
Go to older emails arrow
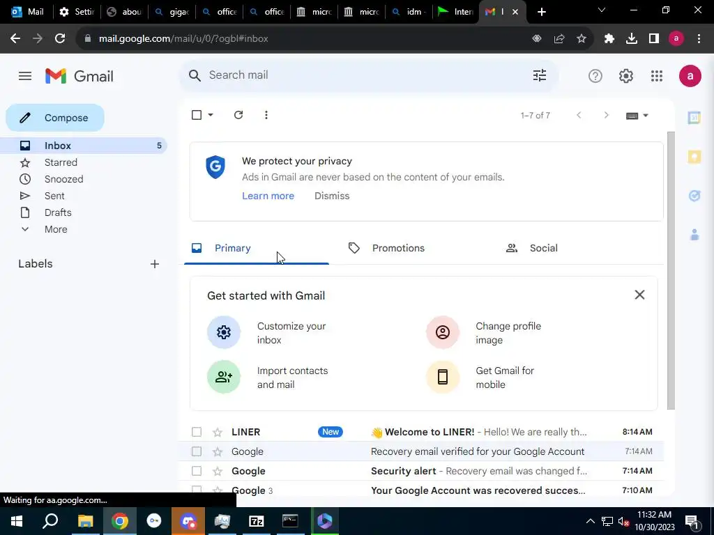606,115
